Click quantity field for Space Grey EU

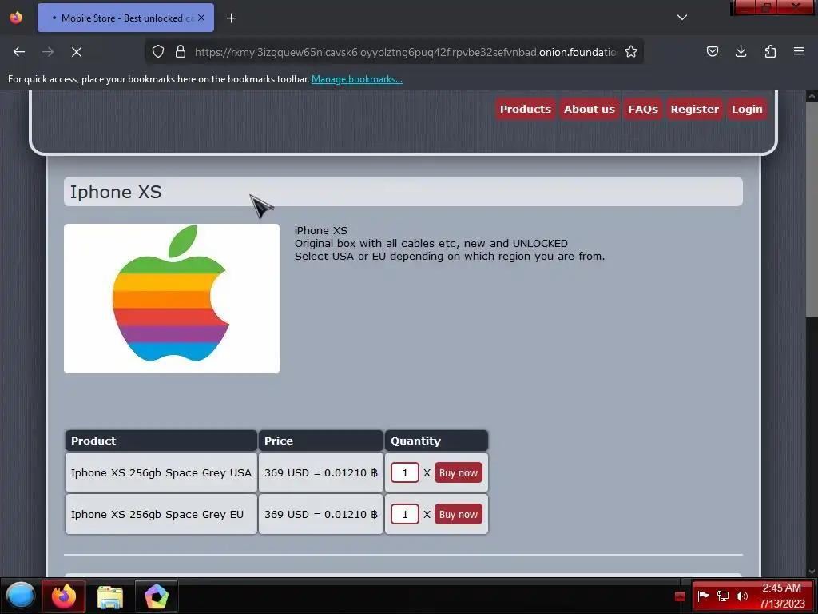point(405,515)
